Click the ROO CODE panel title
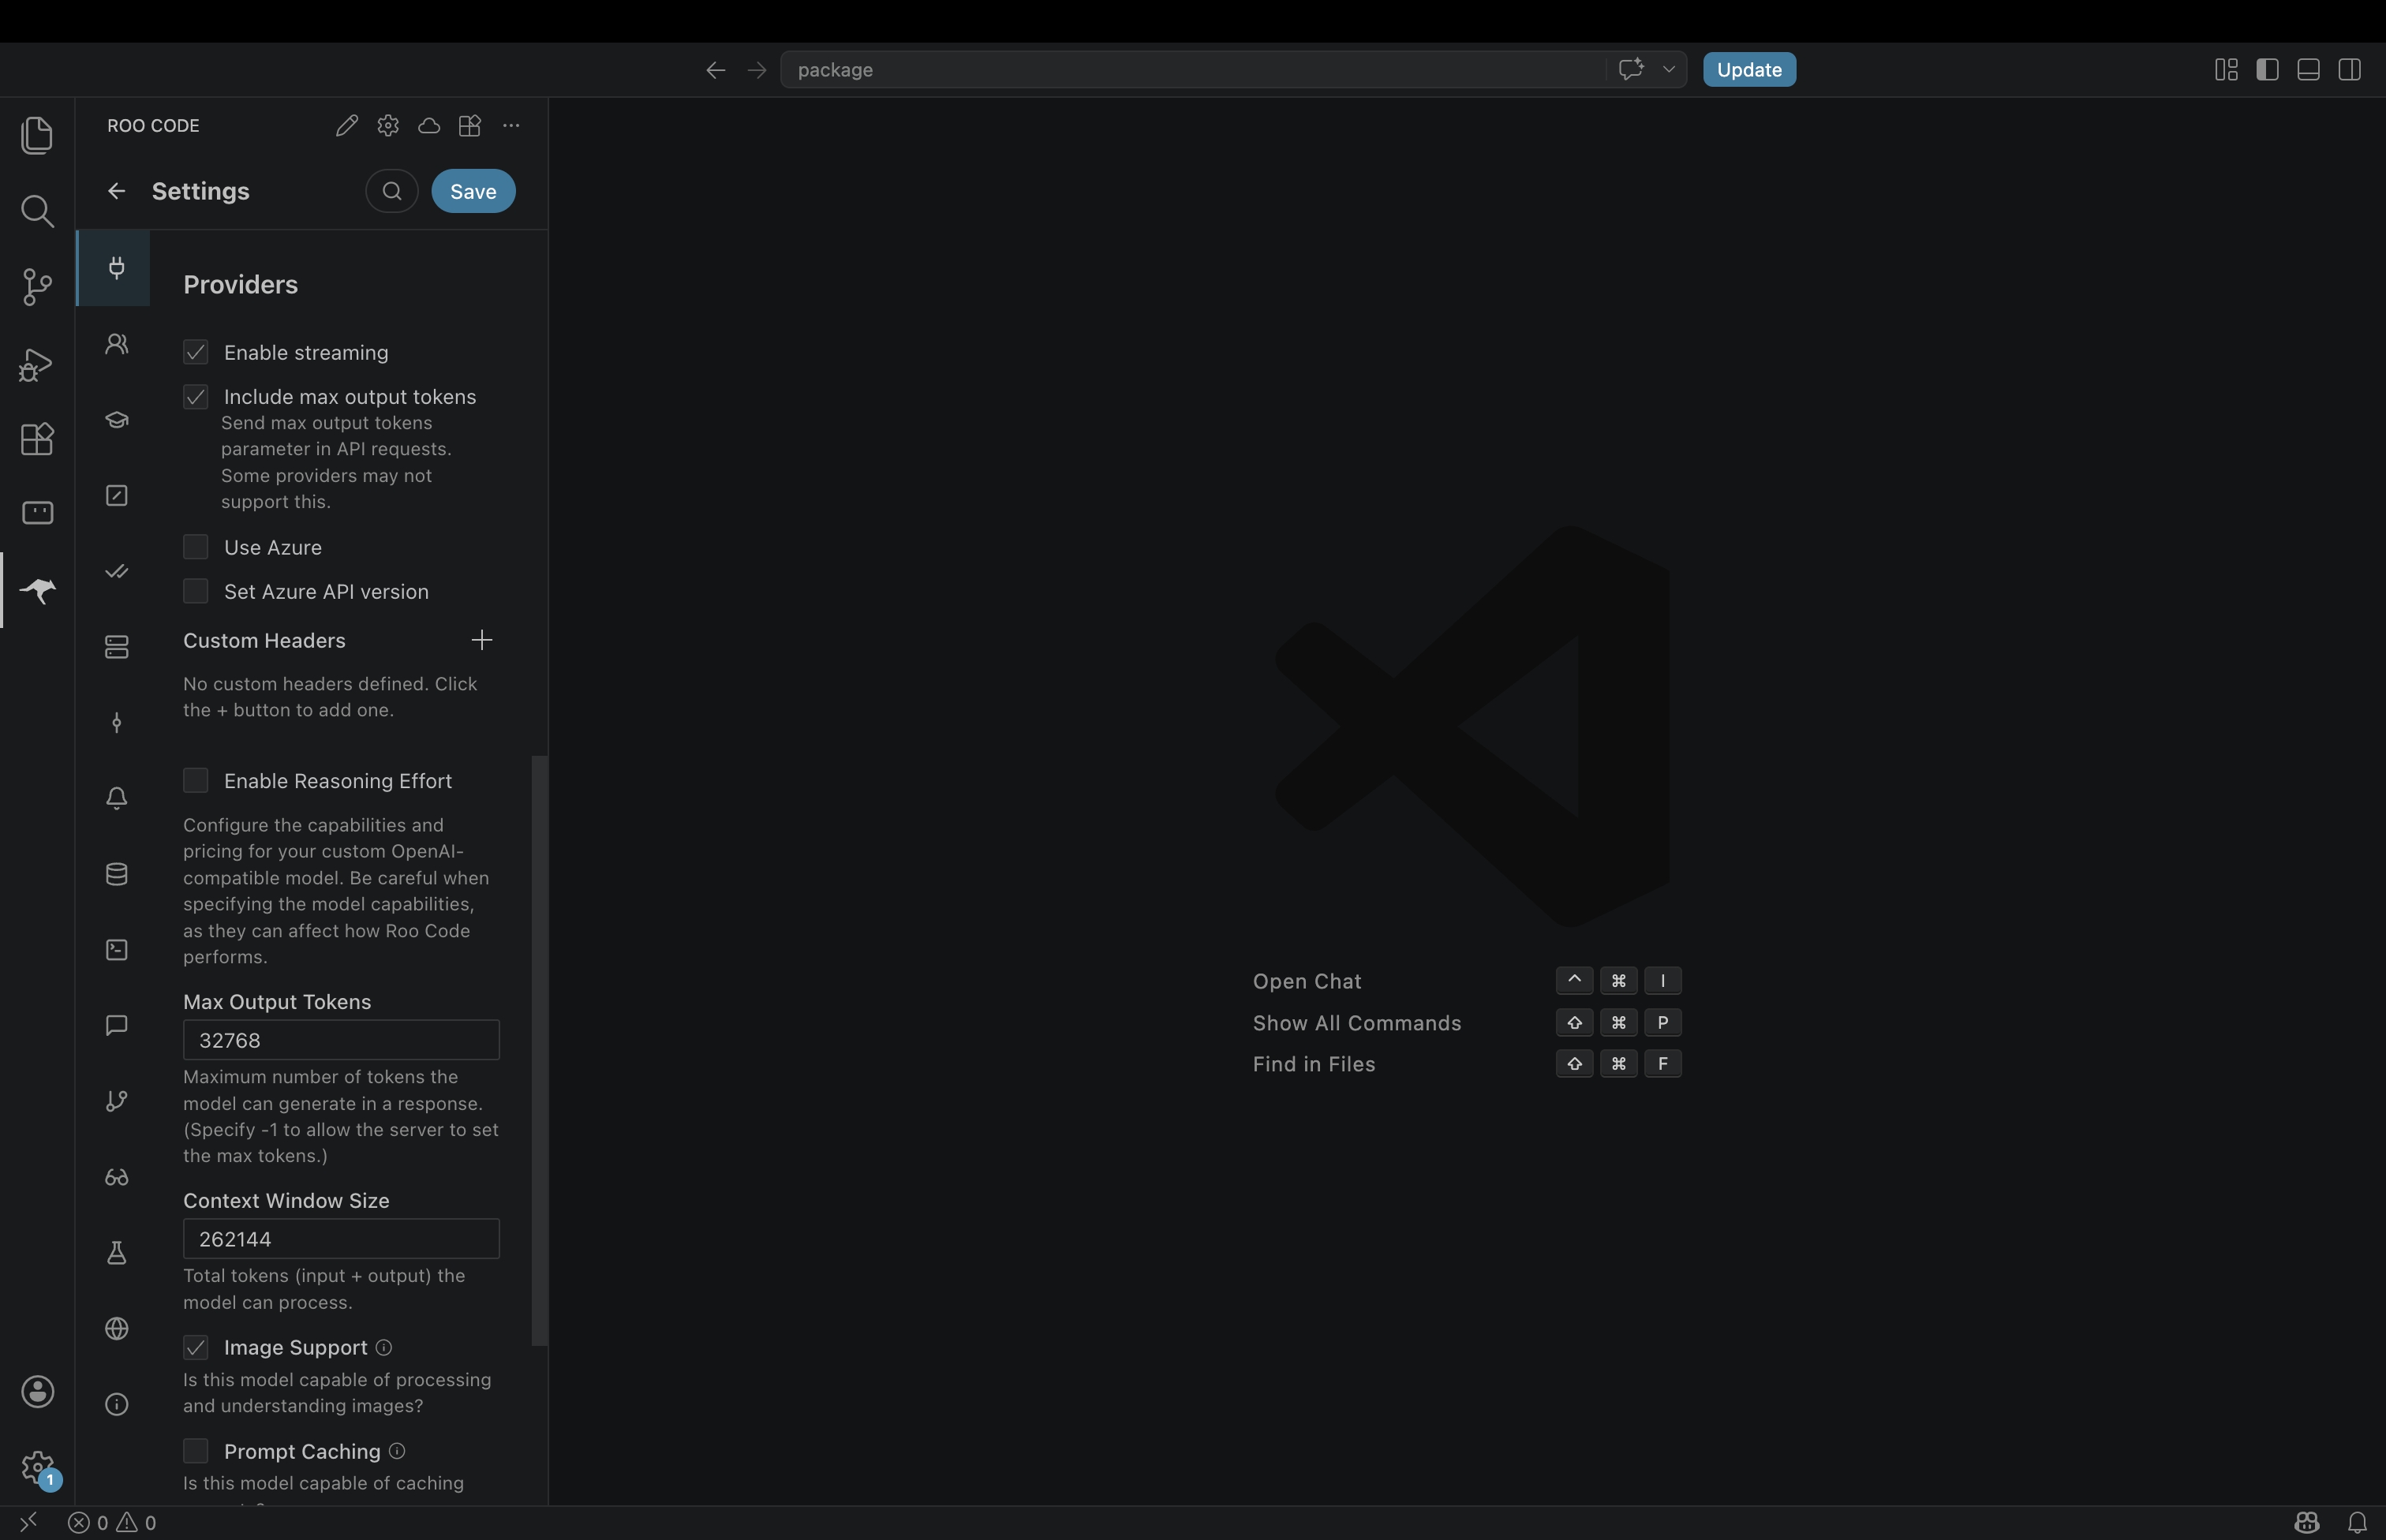The width and height of the screenshot is (2386, 1540). pos(153,125)
